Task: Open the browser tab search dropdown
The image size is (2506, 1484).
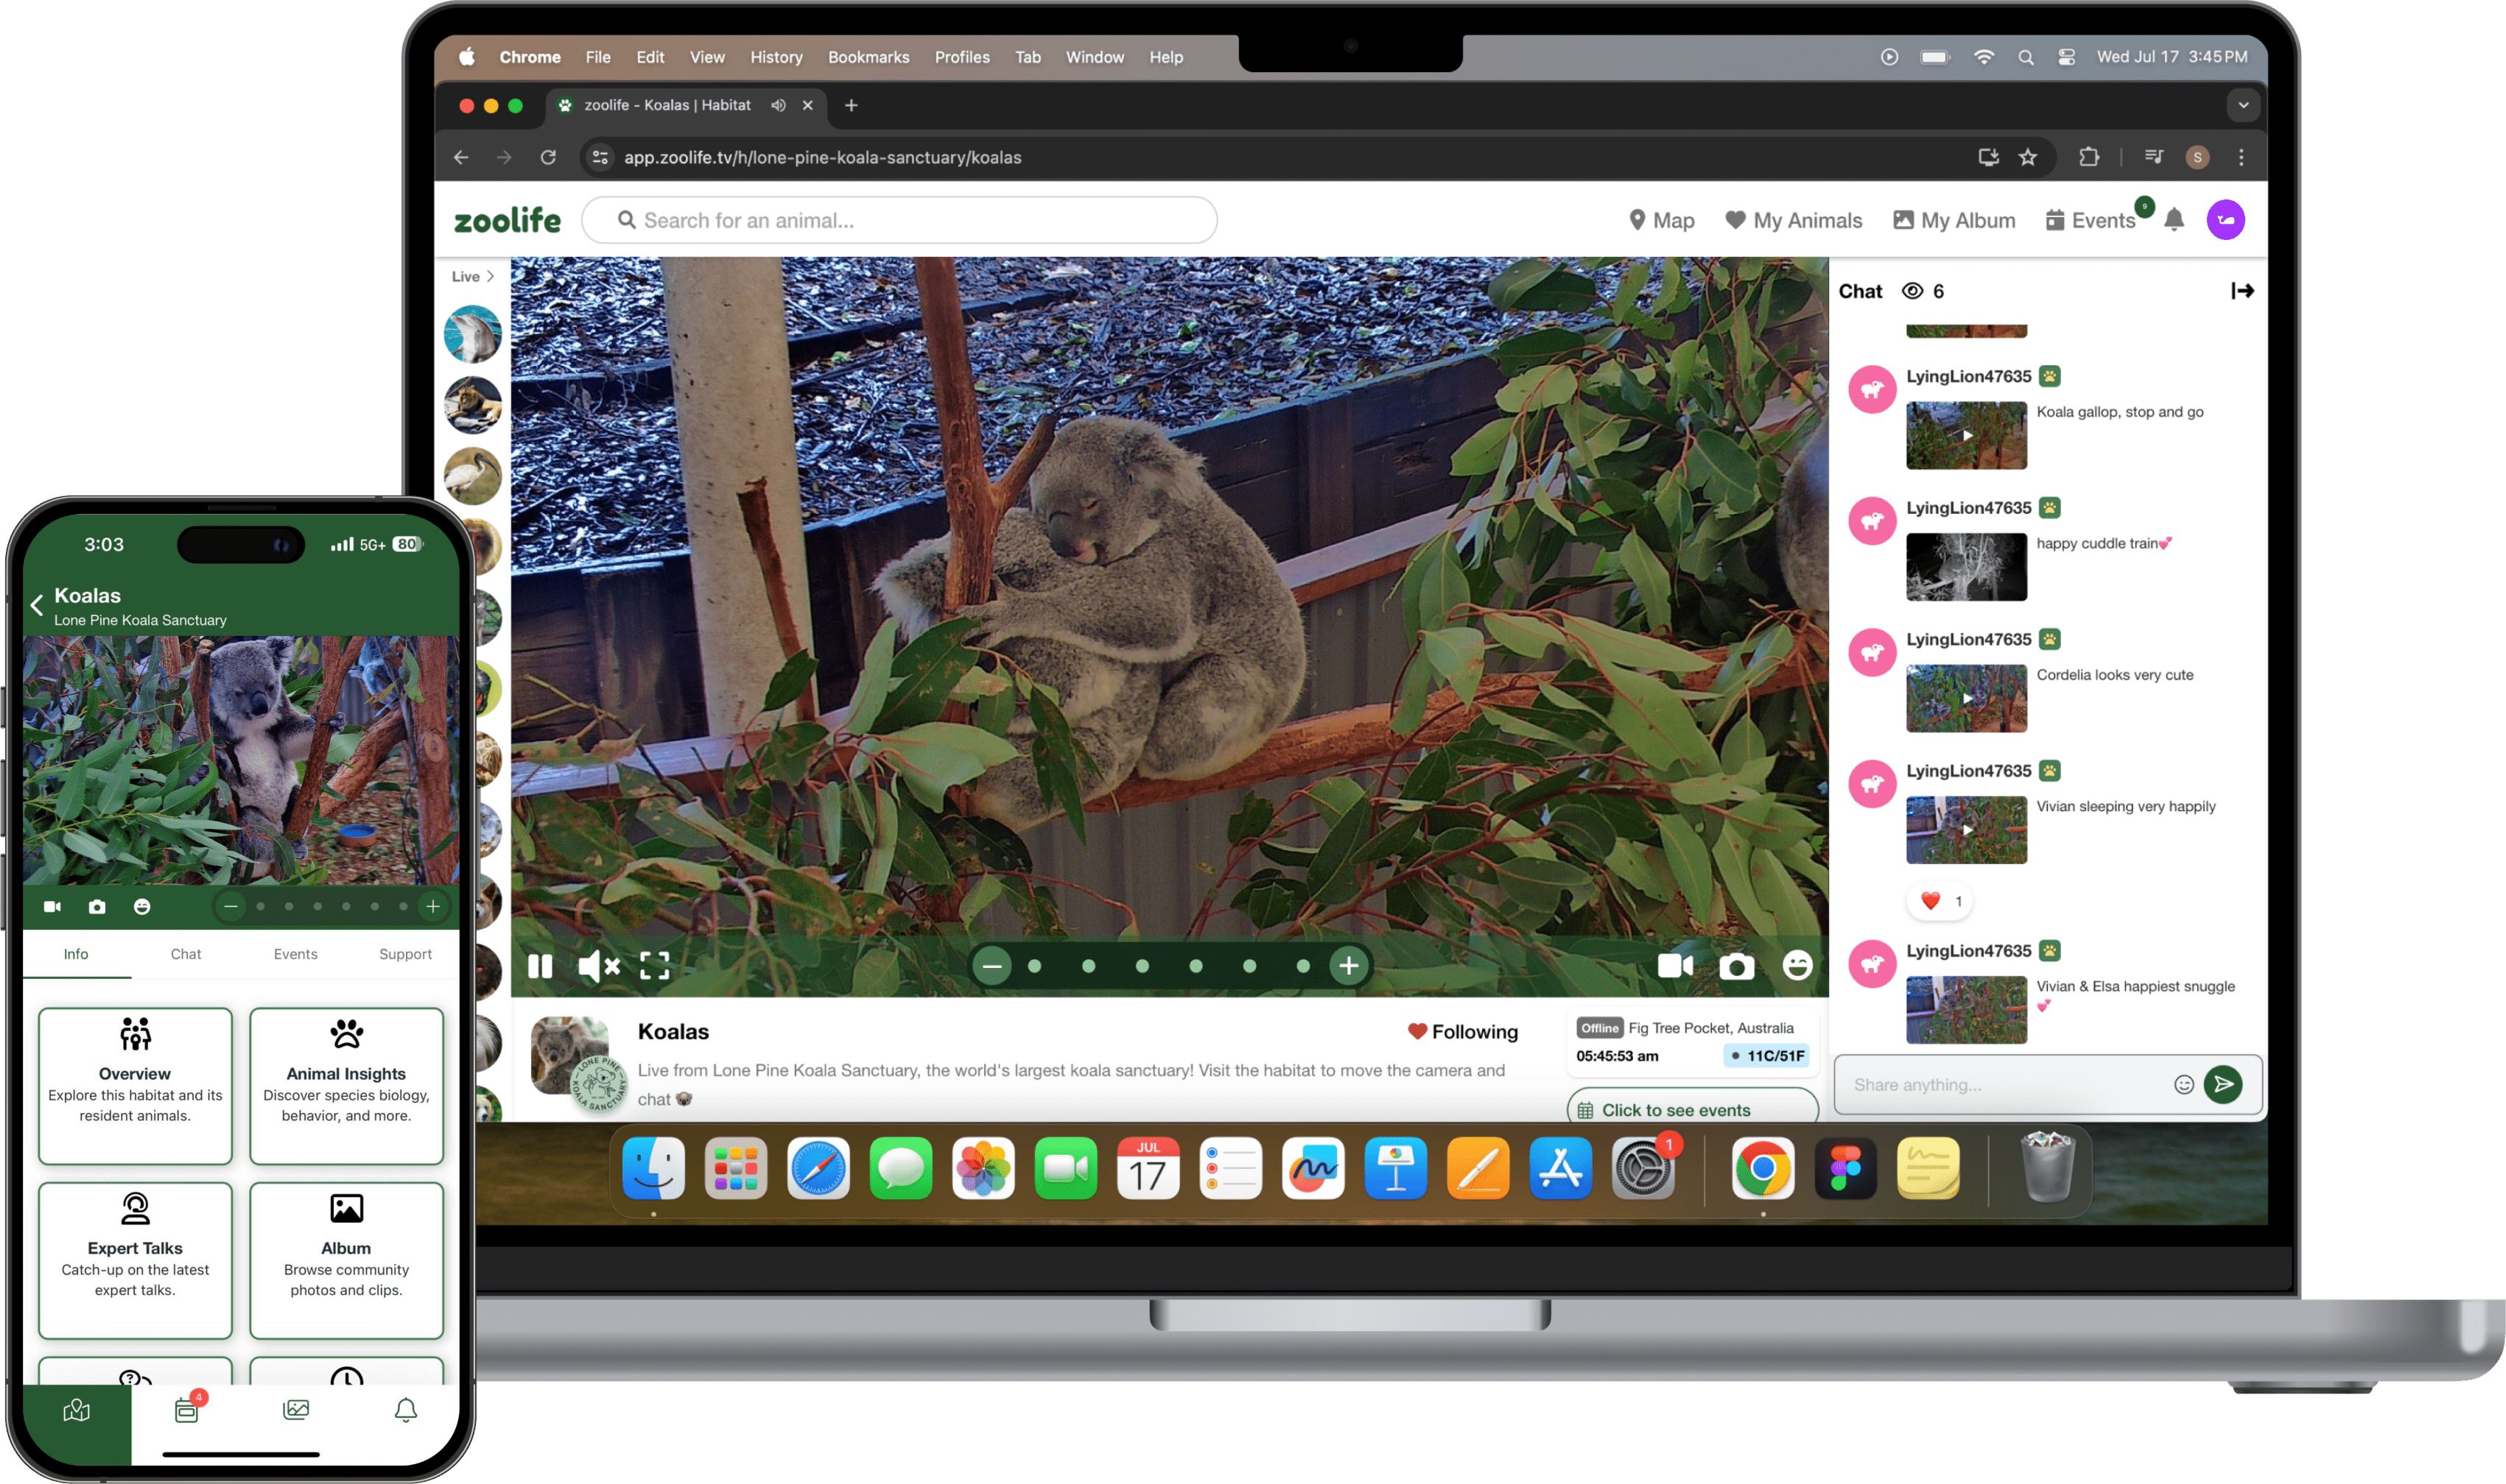Action: click(2243, 105)
